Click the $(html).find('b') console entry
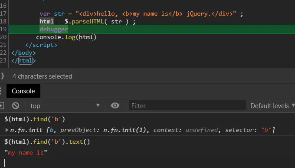The width and height of the screenshot is (295, 168). pos(35,119)
